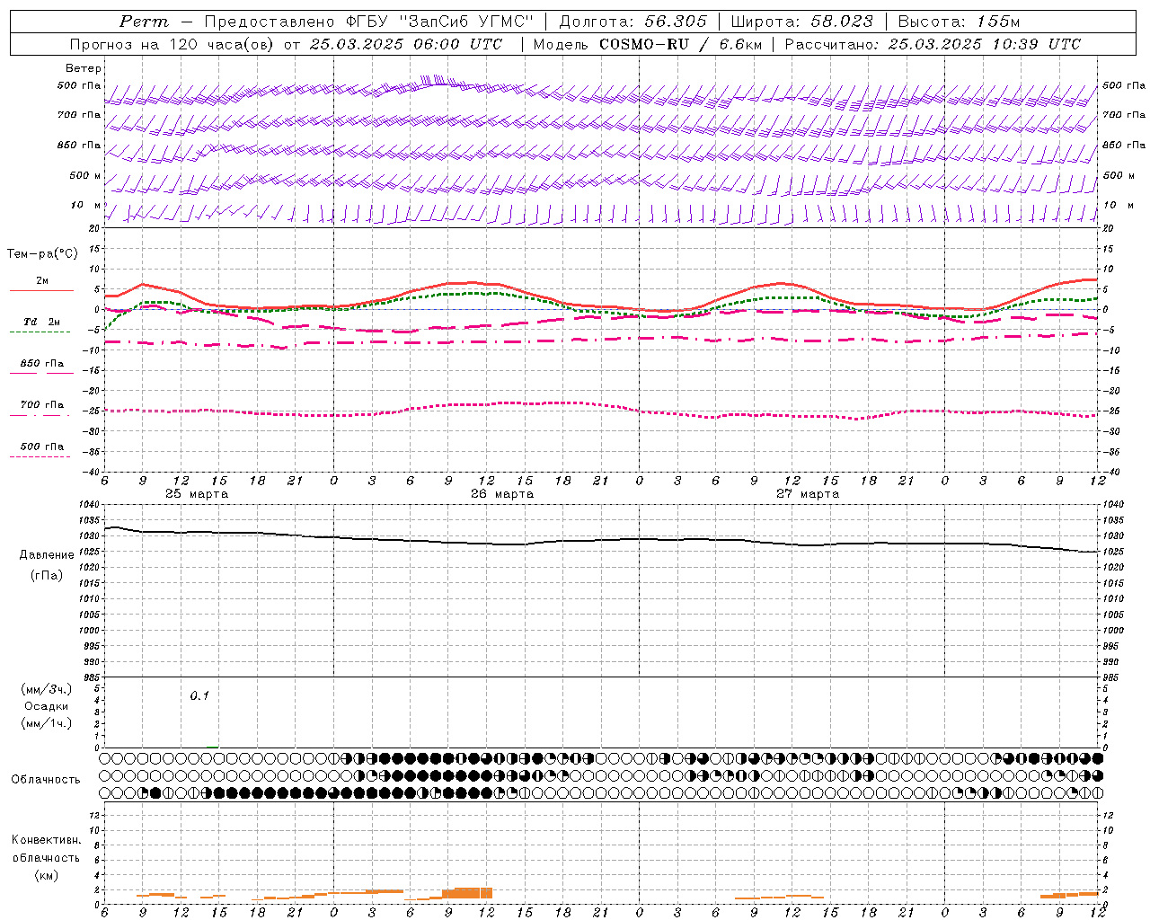Click "850 гПа" entry in temperature legend

pos(42,363)
